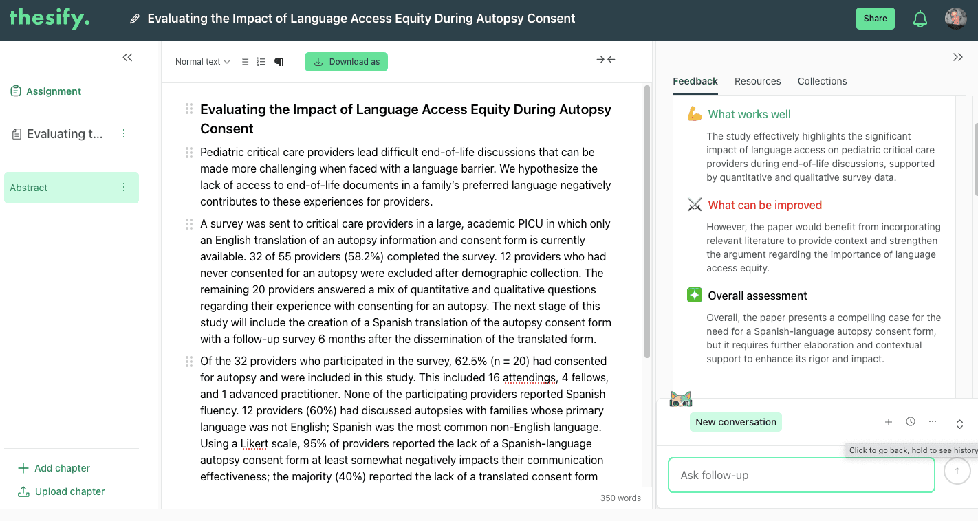The width and height of the screenshot is (978, 521).
Task: Click the feedback panel scrollbar
Action: coord(975,158)
